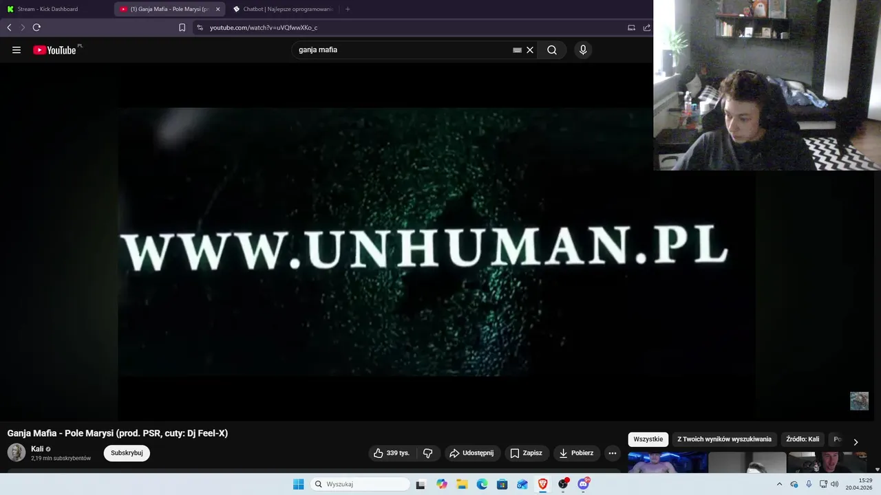Open Task View on the taskbar
Image resolution: width=881 pixels, height=495 pixels.
(421, 484)
